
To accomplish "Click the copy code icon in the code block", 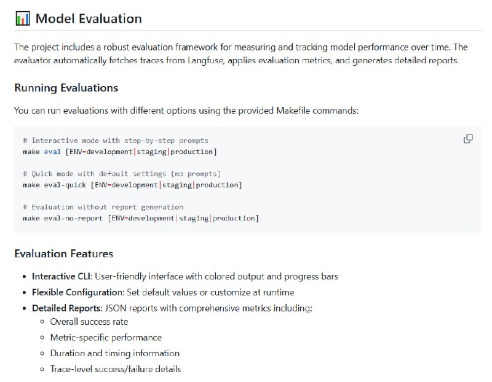I will pyautogui.click(x=468, y=139).
